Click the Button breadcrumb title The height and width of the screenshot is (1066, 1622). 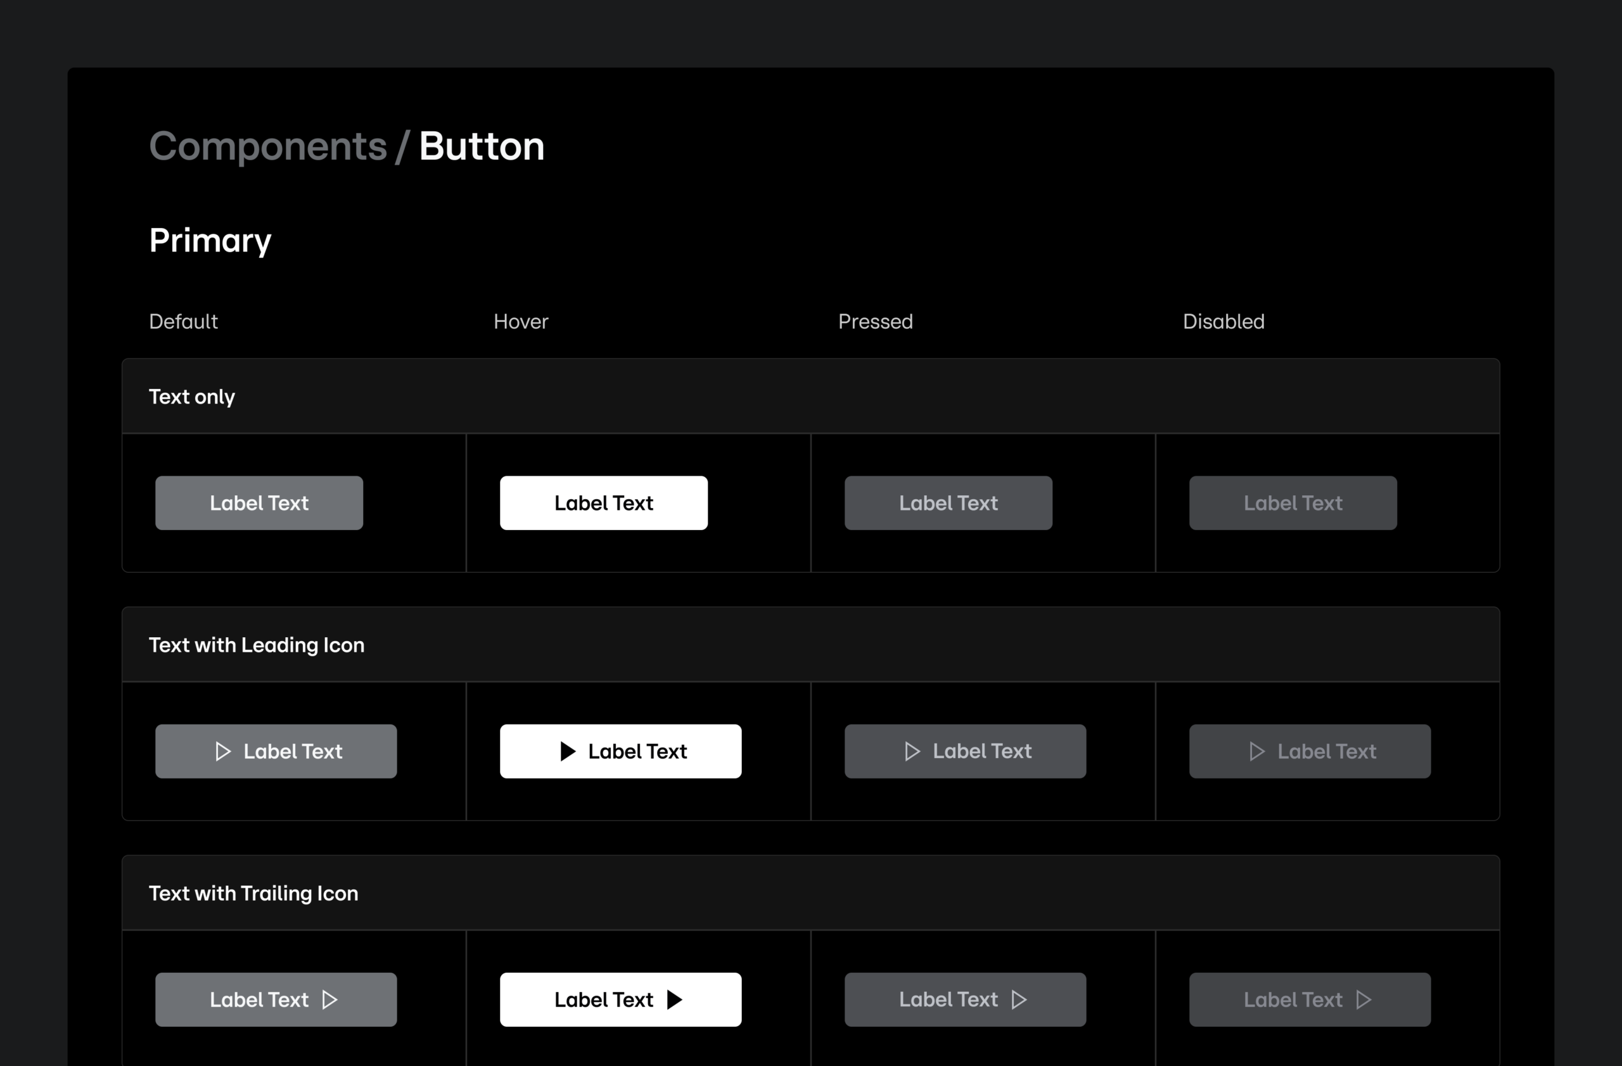tap(482, 146)
